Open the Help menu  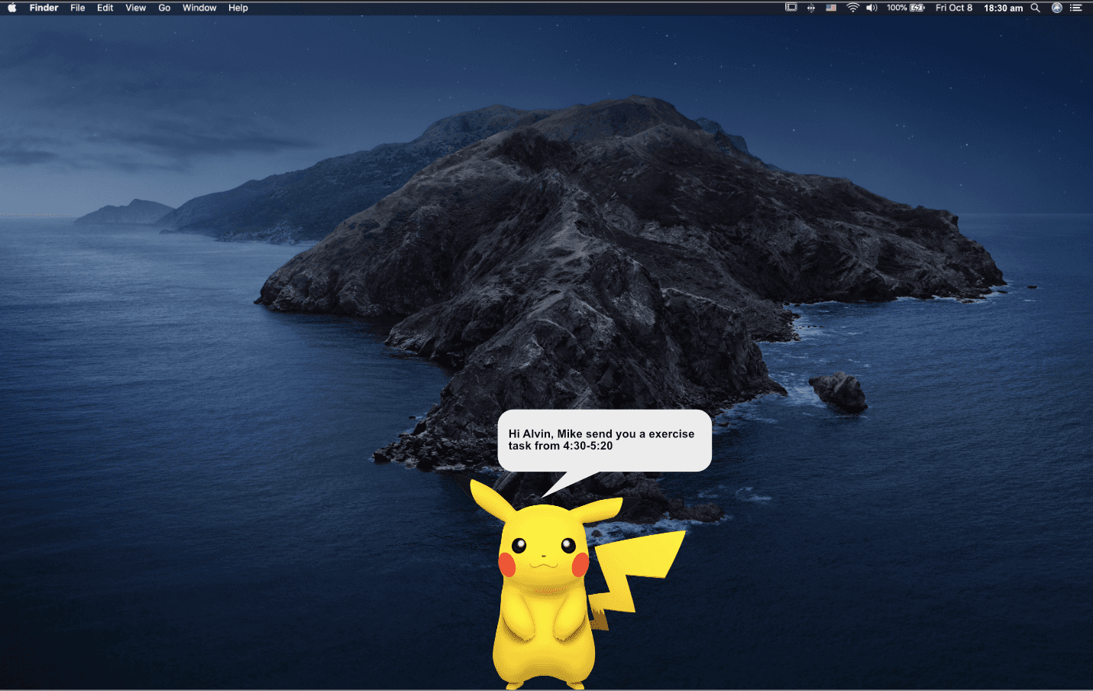pyautogui.click(x=238, y=8)
